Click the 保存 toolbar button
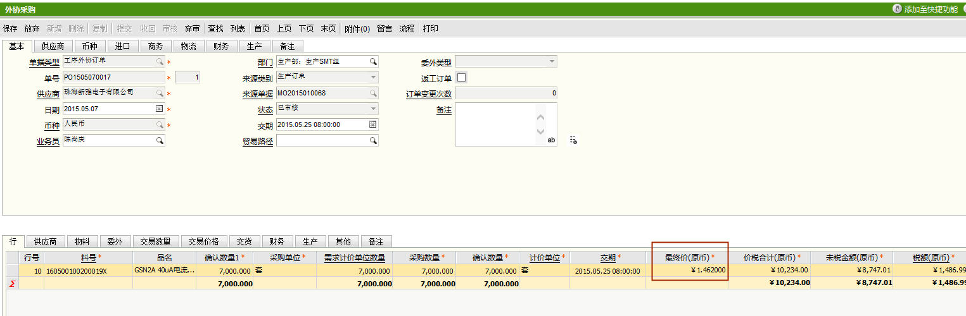 click(10, 28)
